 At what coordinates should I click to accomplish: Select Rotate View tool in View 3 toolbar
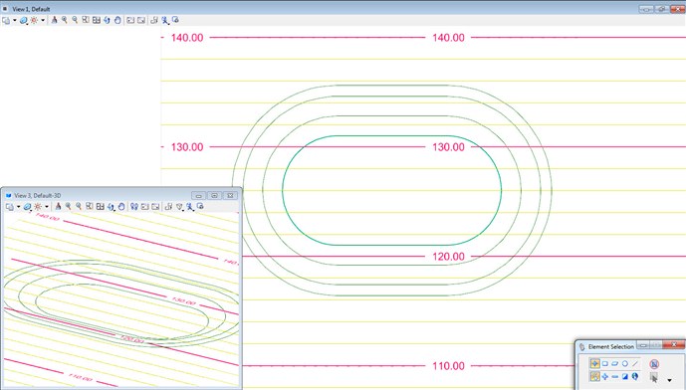pos(111,207)
